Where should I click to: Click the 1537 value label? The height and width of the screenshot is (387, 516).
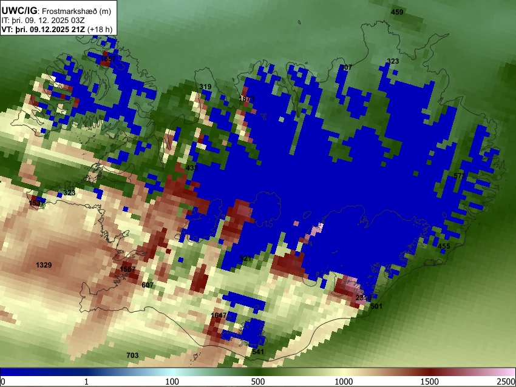pyautogui.click(x=36, y=203)
